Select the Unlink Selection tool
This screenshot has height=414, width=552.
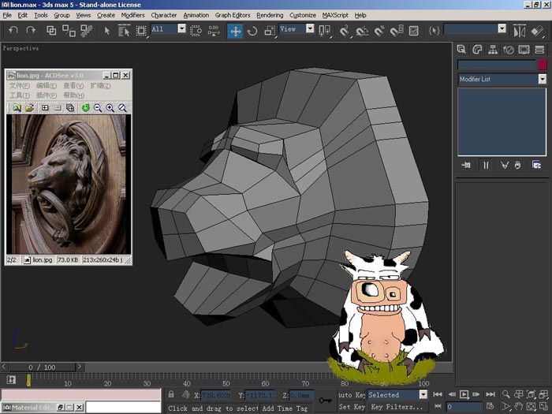[69, 31]
